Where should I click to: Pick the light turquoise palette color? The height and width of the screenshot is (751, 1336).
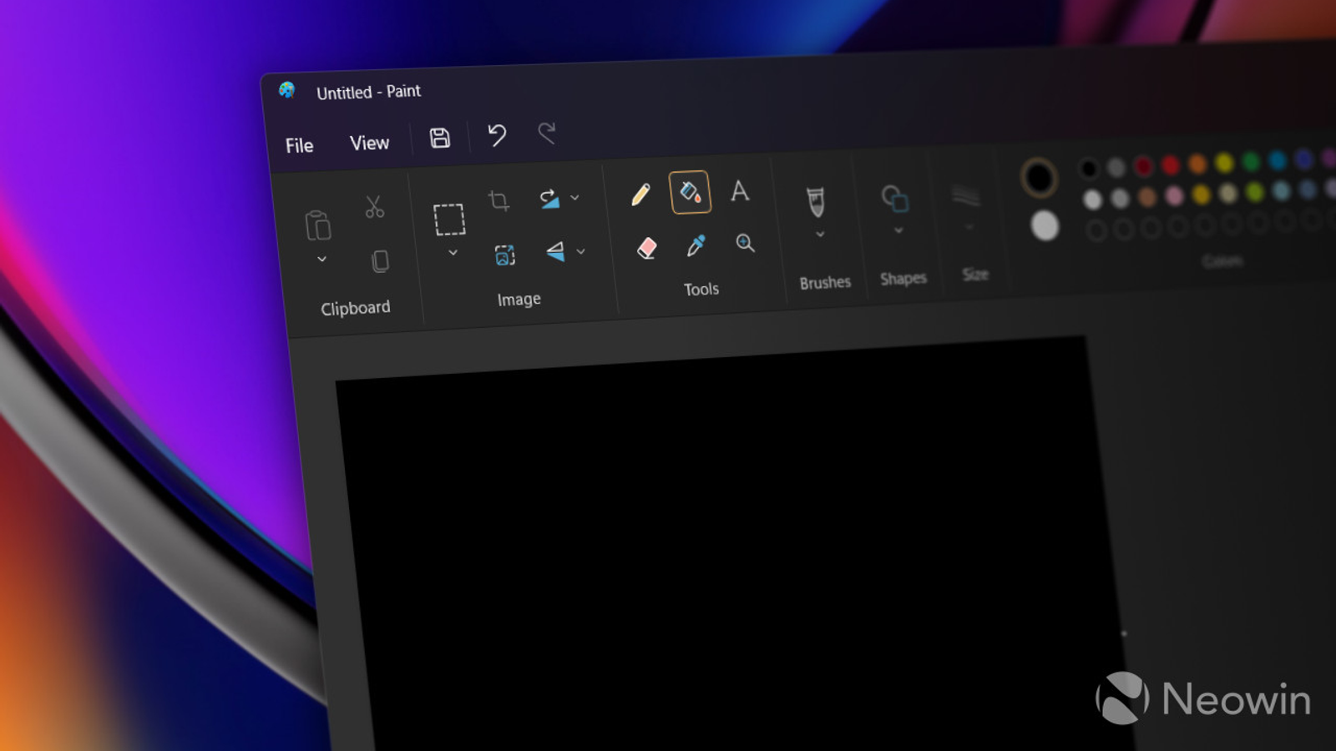tap(1282, 190)
